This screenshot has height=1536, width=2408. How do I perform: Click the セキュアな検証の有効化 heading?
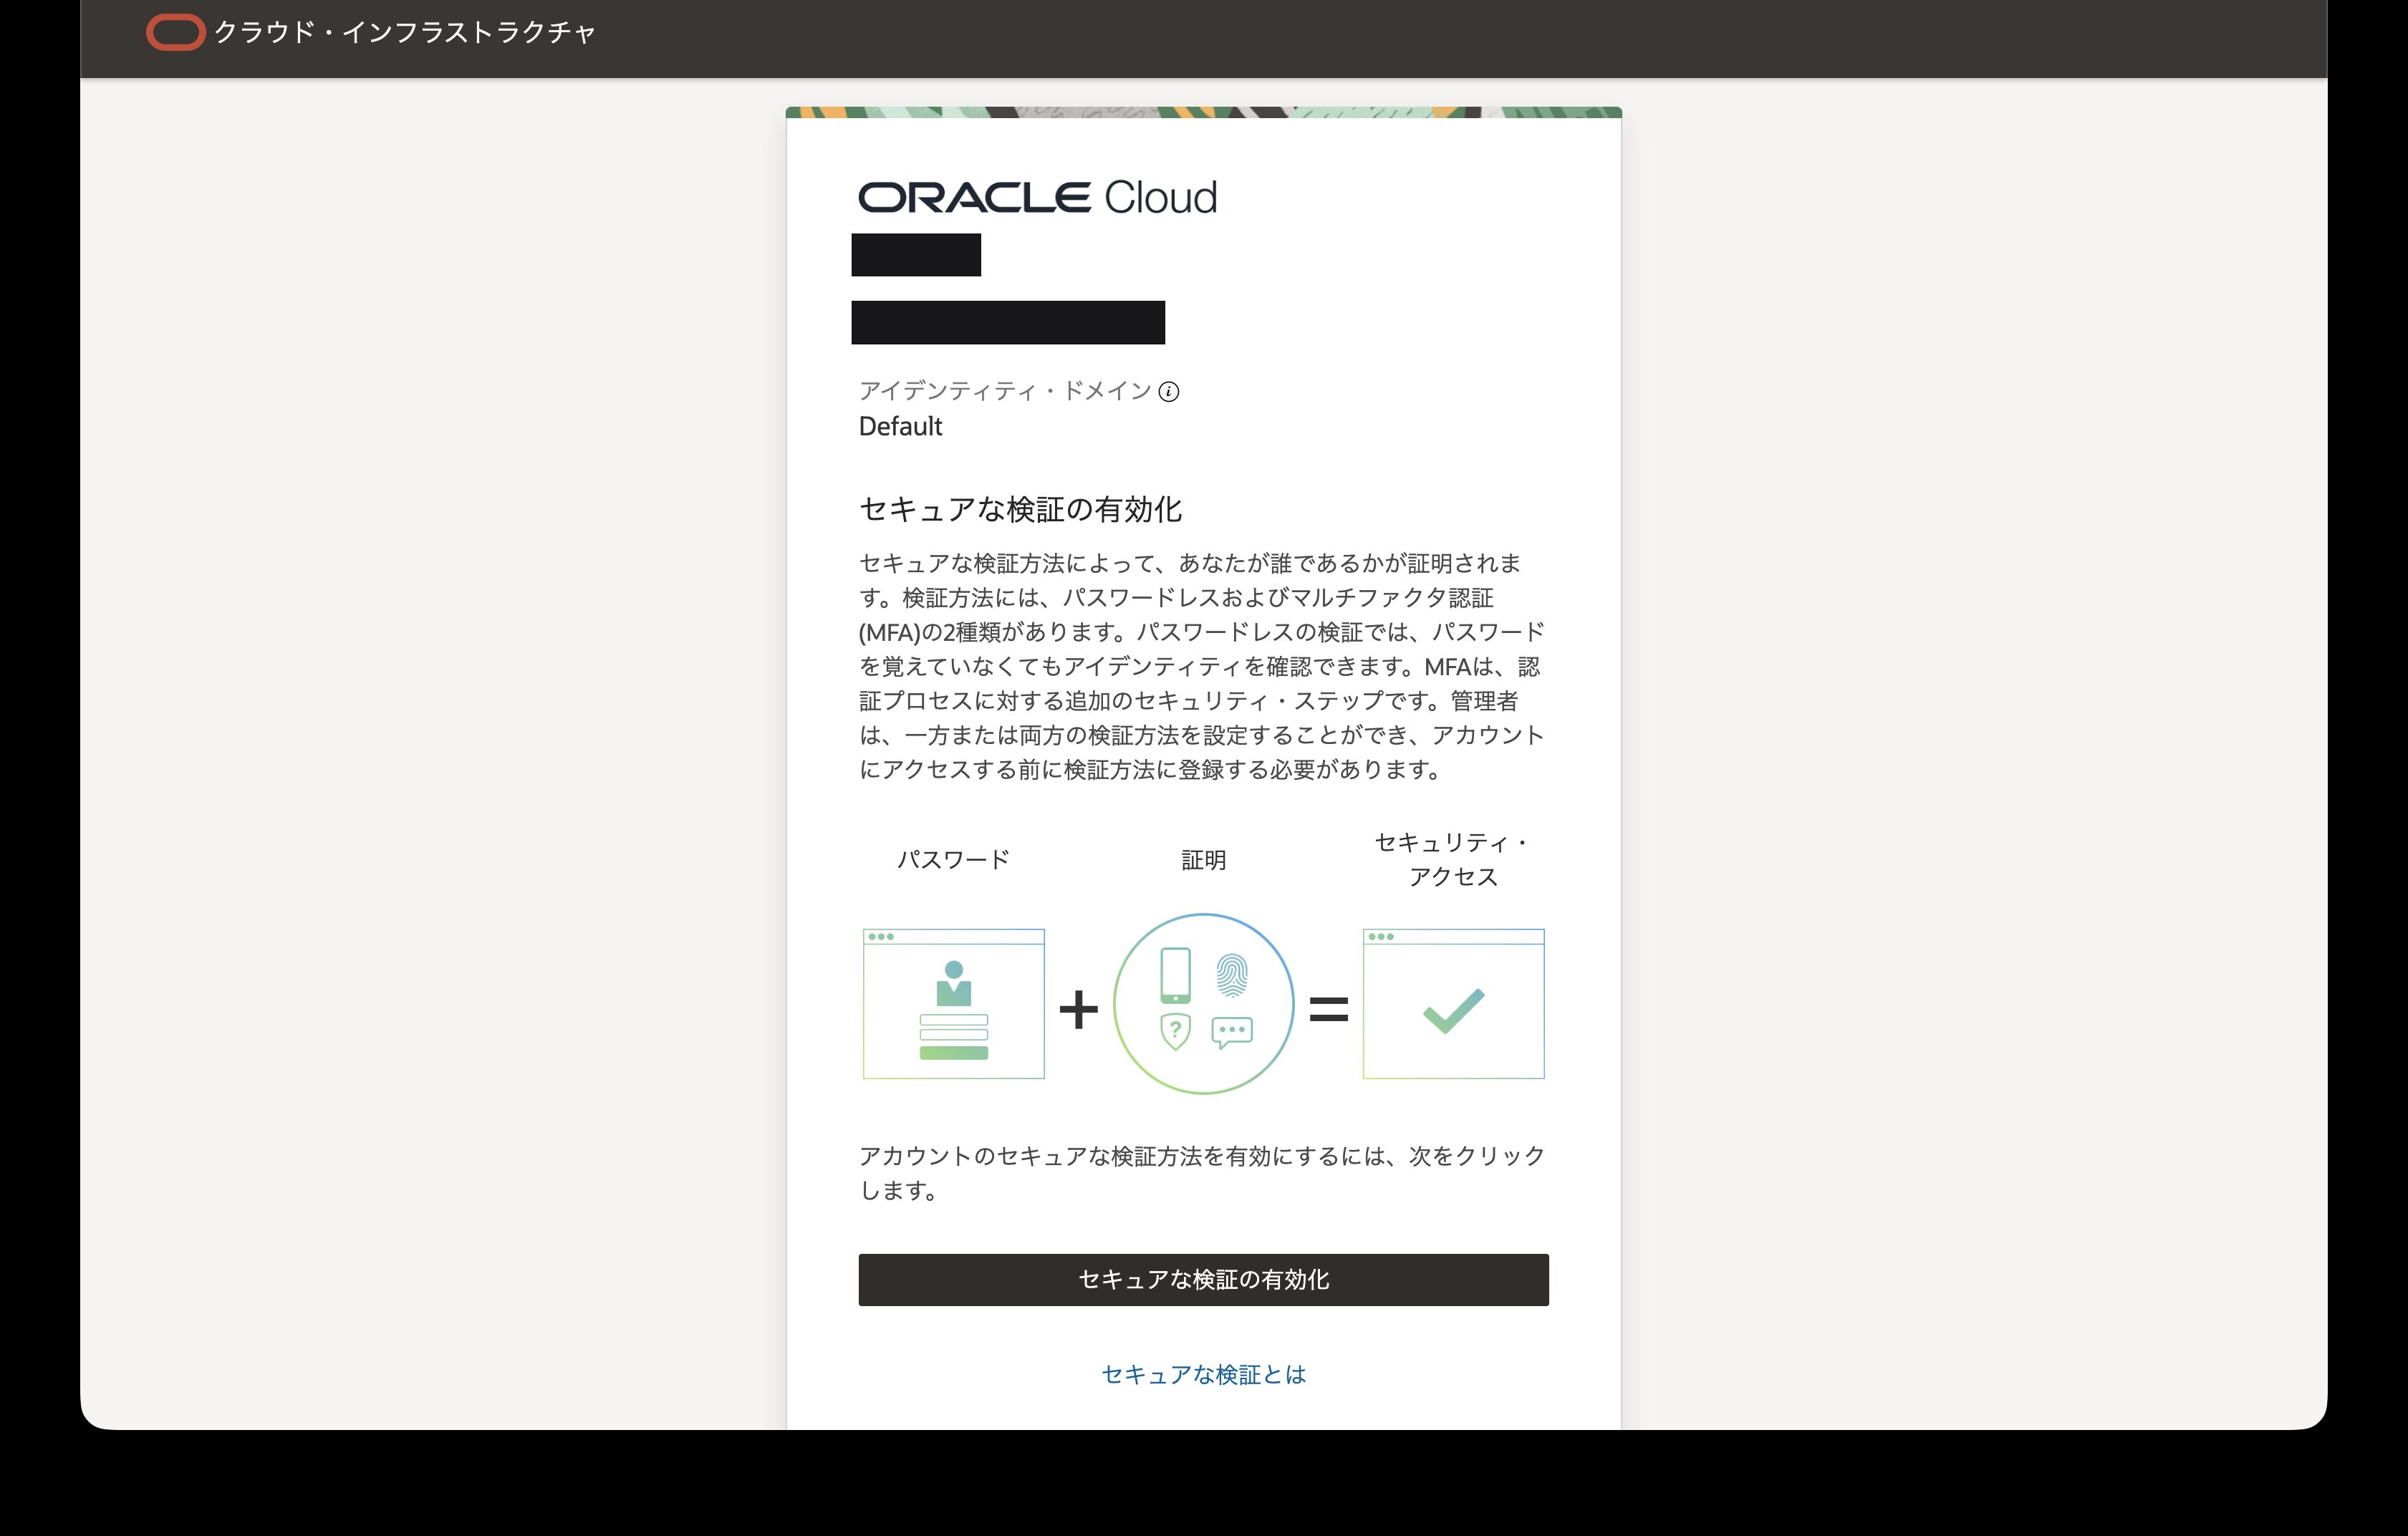[x=1020, y=509]
